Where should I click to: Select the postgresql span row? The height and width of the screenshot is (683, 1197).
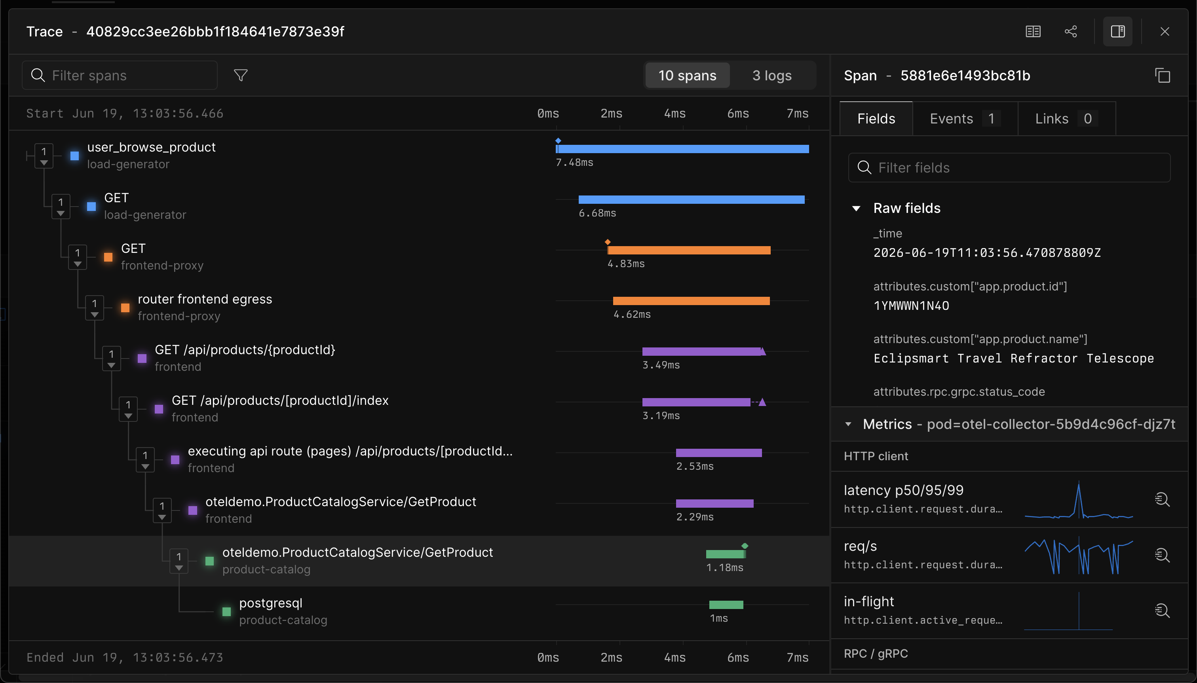click(419, 612)
